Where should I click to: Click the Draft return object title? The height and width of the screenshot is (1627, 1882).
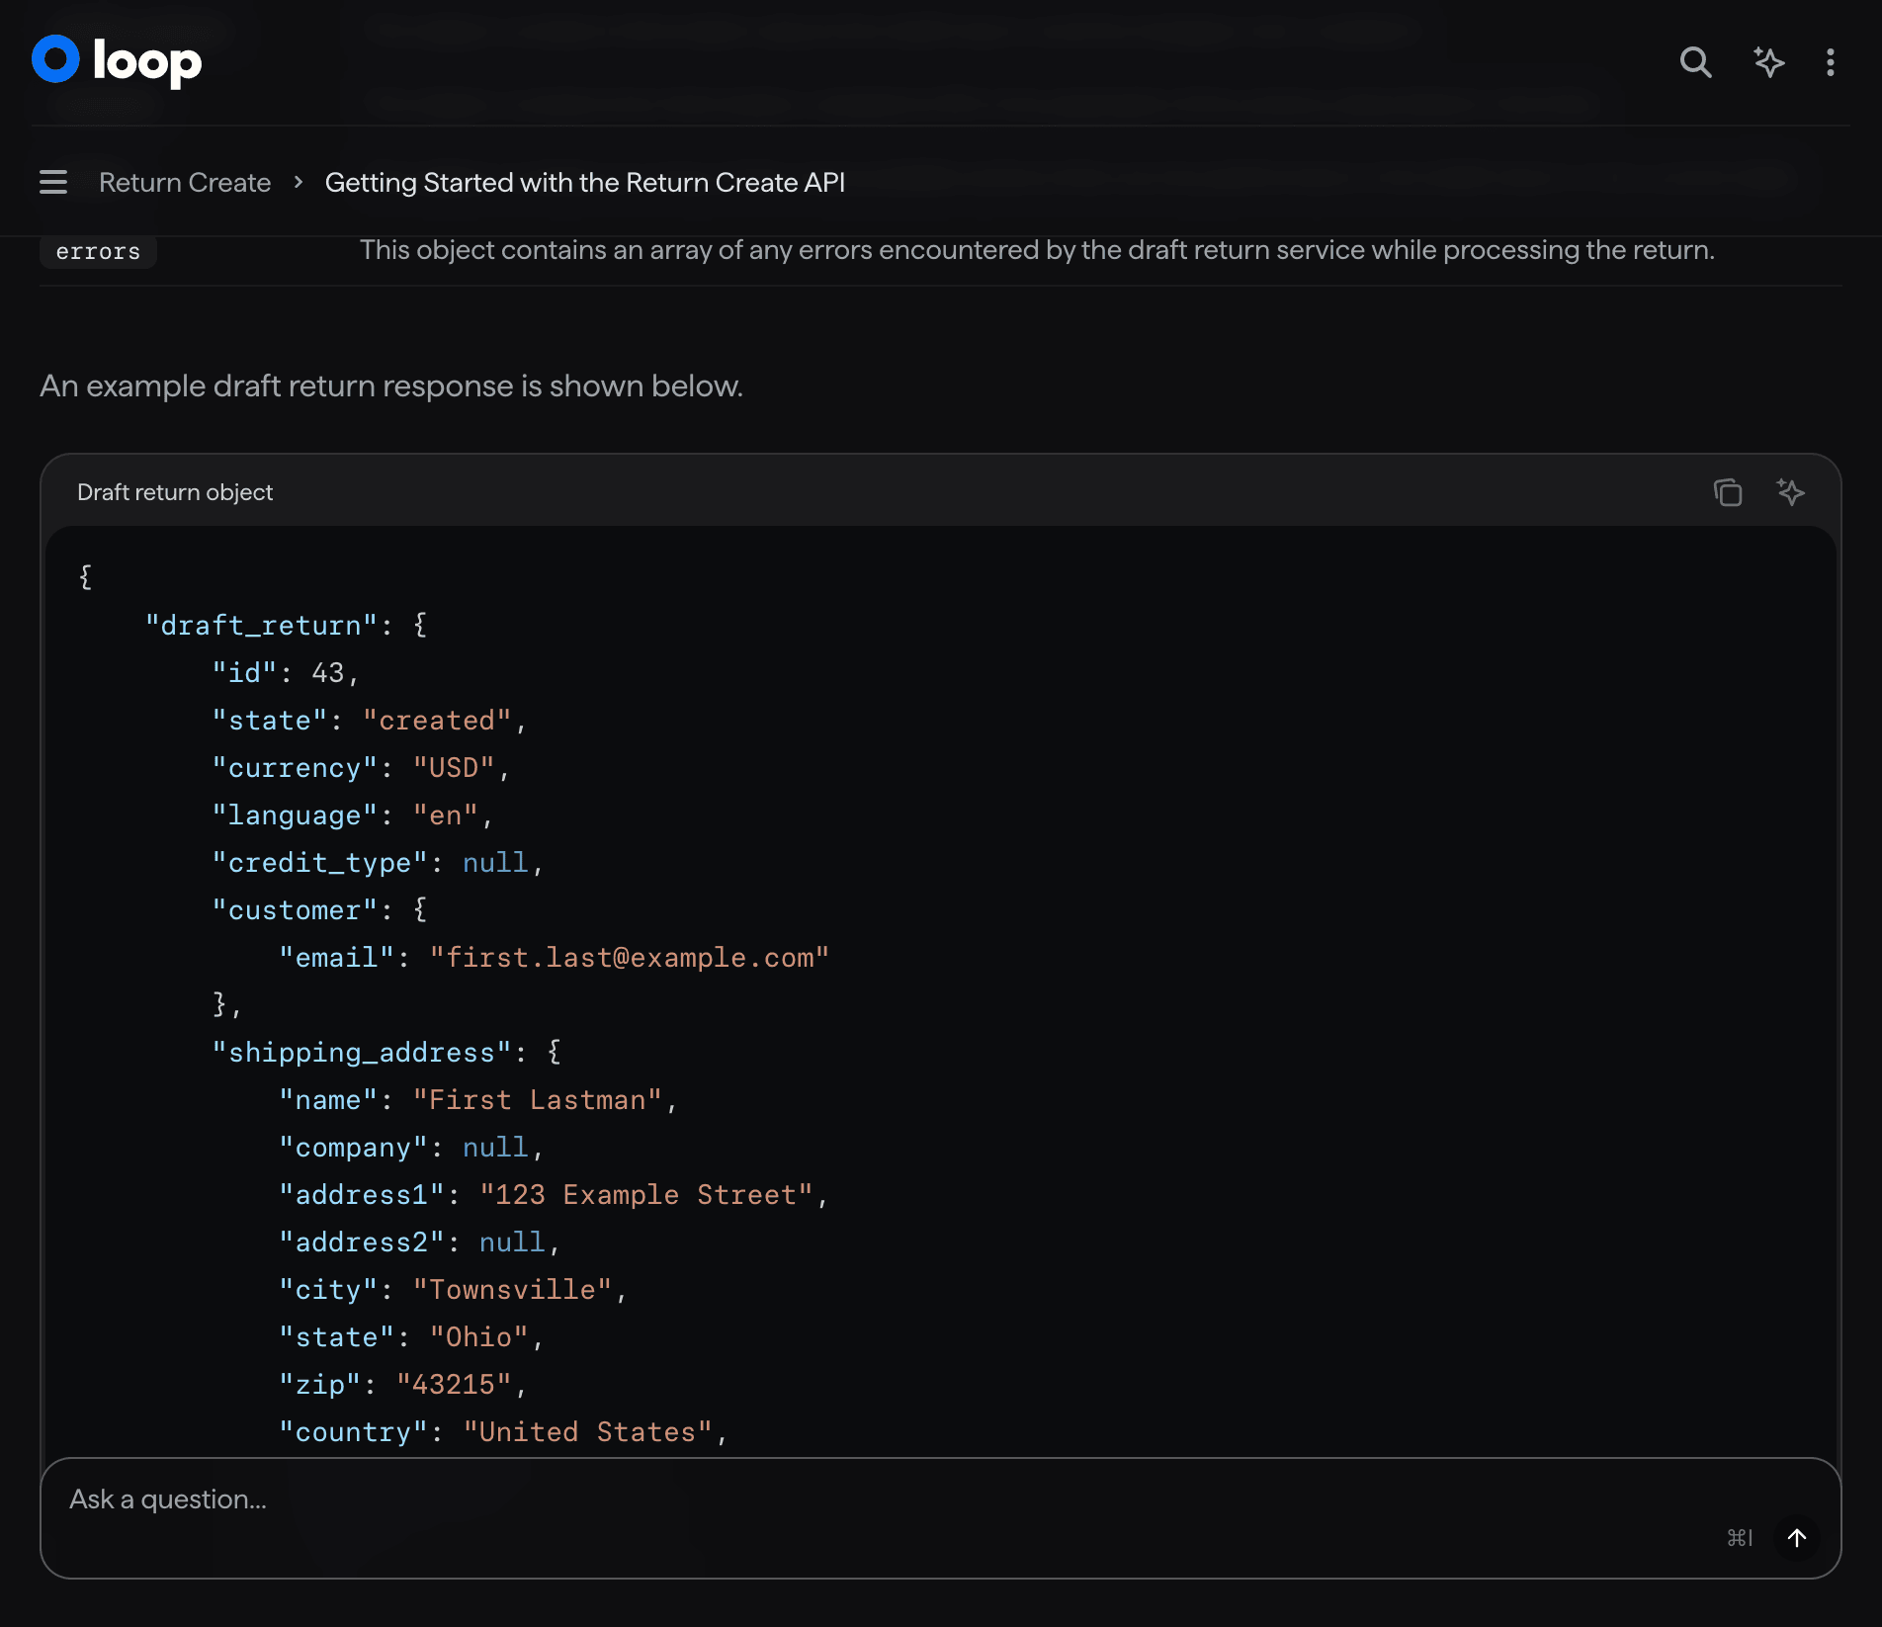tap(175, 492)
